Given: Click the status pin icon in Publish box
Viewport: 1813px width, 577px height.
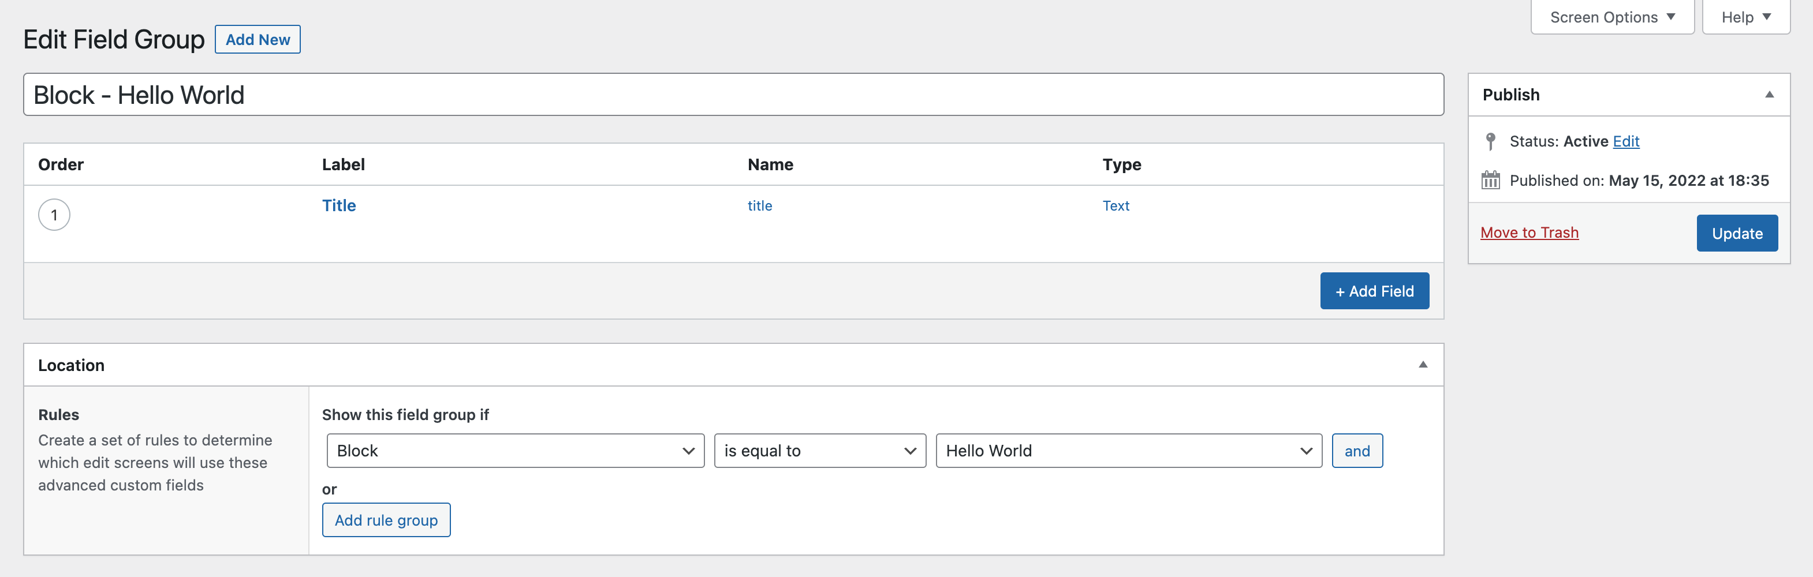Looking at the screenshot, I should pyautogui.click(x=1490, y=141).
